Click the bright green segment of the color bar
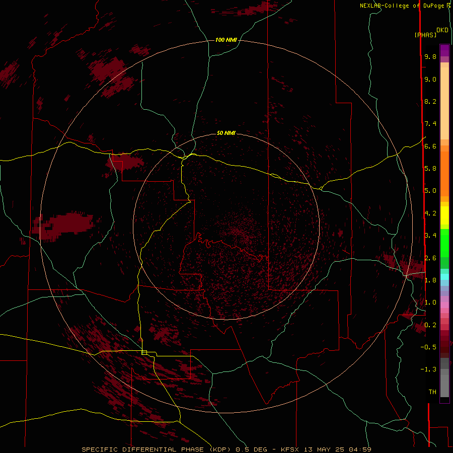Viewport: 453px width, 453px height. click(444, 243)
